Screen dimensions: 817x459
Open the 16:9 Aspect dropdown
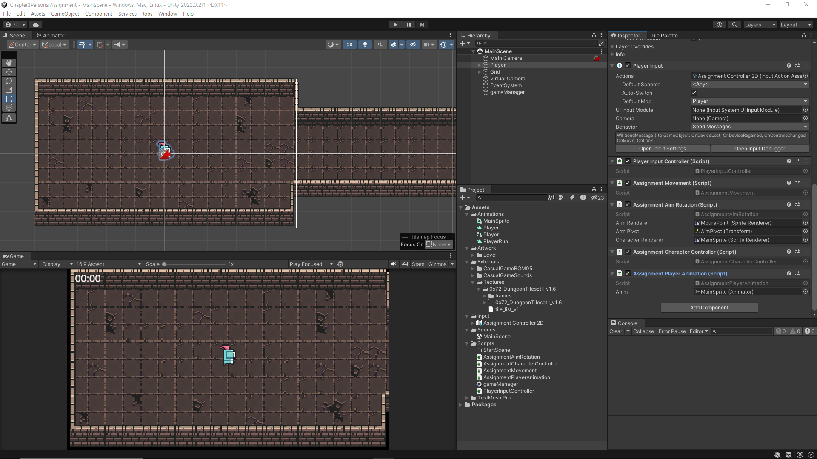click(x=109, y=264)
